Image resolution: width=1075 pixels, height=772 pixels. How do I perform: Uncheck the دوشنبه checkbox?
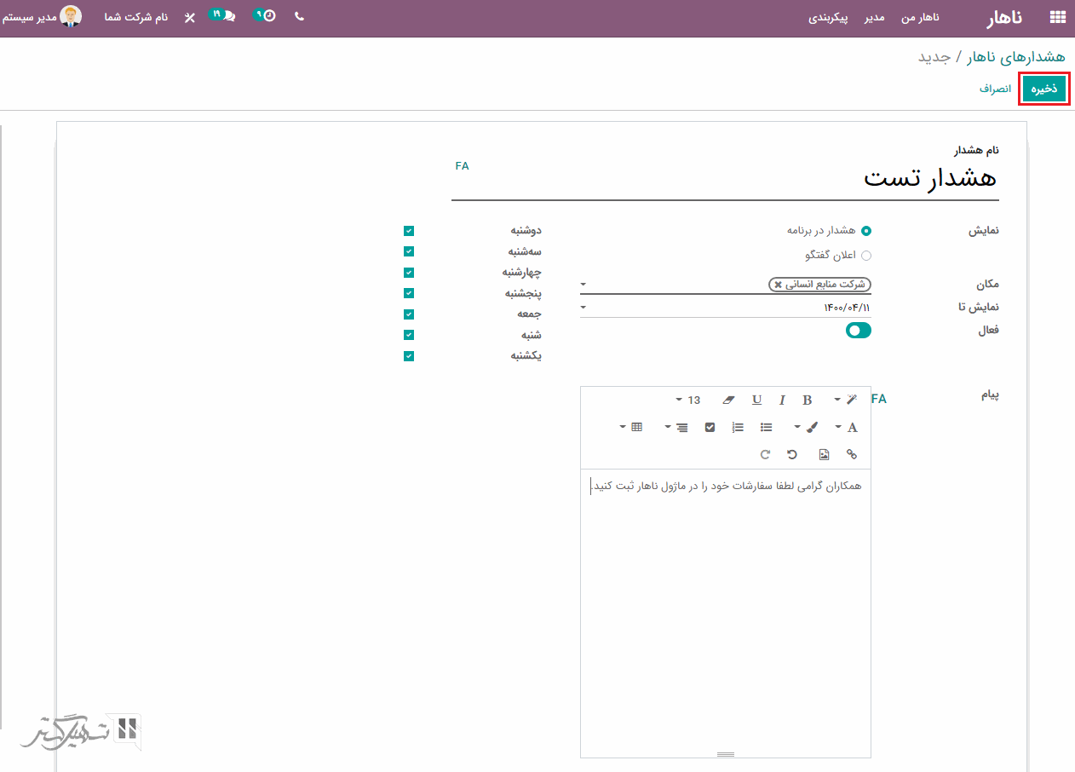coord(409,231)
